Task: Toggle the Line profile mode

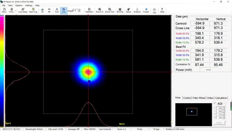Action: coord(64,10)
